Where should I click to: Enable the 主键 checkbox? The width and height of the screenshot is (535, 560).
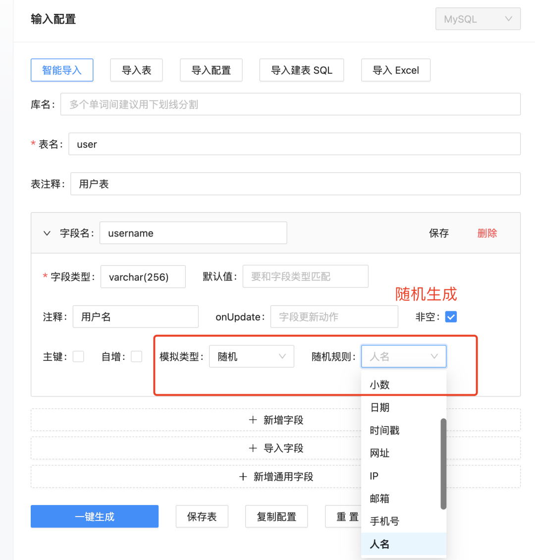click(x=78, y=357)
